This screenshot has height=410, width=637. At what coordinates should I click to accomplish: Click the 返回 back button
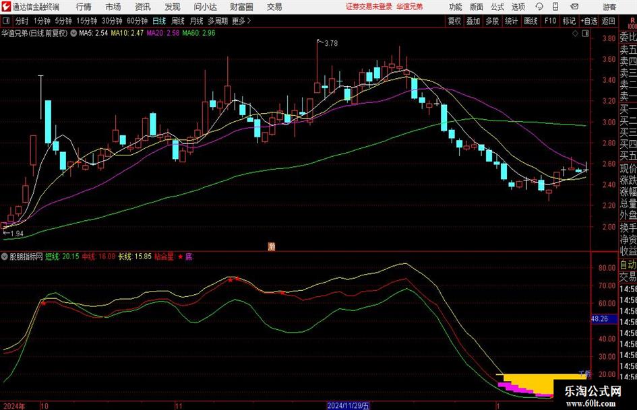608,21
